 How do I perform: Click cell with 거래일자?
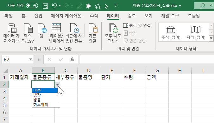coord(20,77)
